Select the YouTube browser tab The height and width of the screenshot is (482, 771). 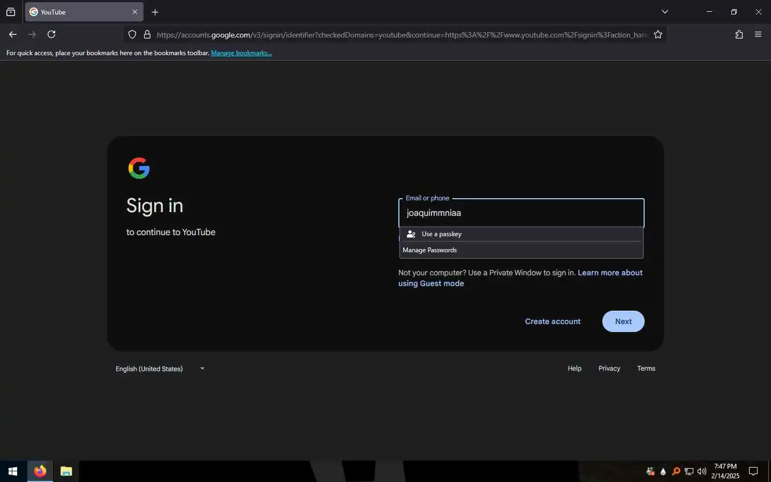(x=84, y=12)
